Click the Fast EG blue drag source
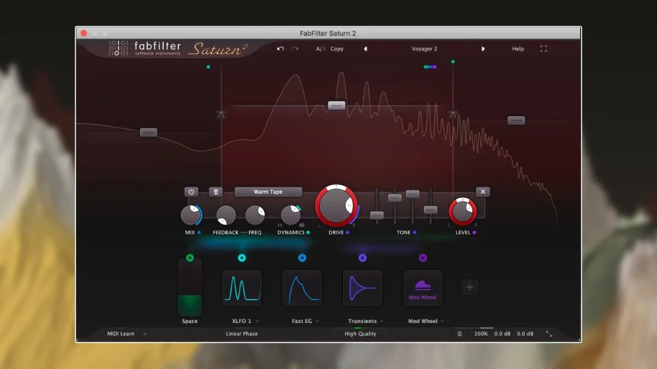 pos(302,257)
